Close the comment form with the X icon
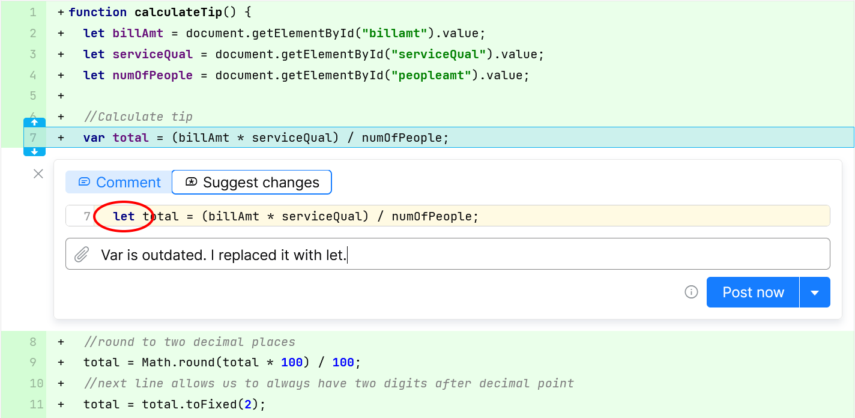 click(x=38, y=174)
